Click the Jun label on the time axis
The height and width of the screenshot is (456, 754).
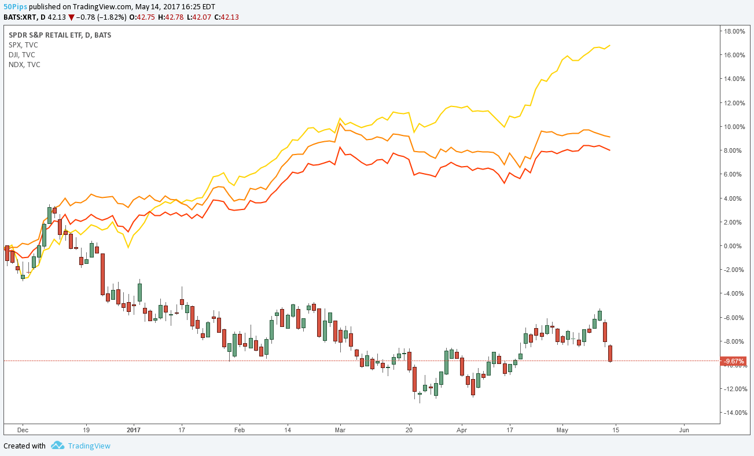coord(684,430)
